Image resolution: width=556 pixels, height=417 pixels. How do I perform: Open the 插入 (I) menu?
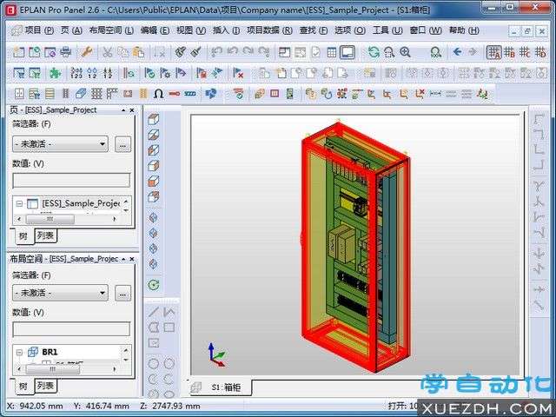point(226,30)
